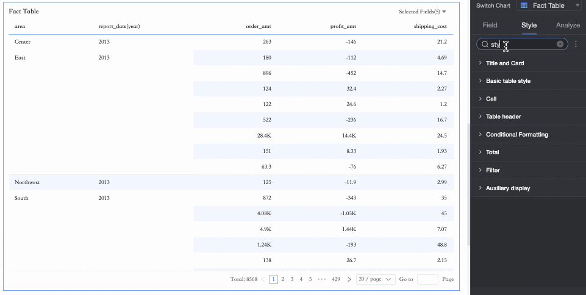The image size is (586, 295).
Task: Open the Selected Fields(5) dropdown
Action: tap(423, 12)
